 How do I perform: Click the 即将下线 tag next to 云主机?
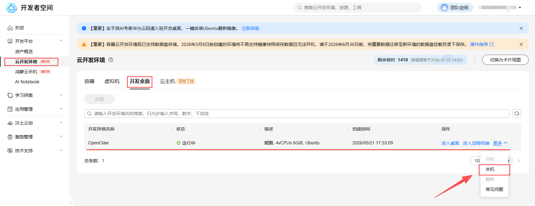pyautogui.click(x=186, y=81)
